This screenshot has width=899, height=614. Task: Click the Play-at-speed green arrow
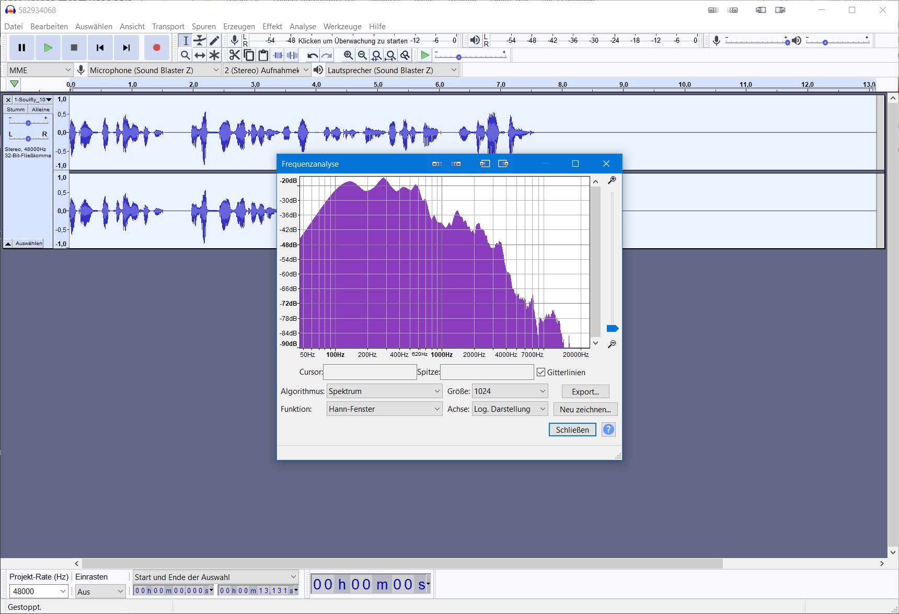coord(425,55)
